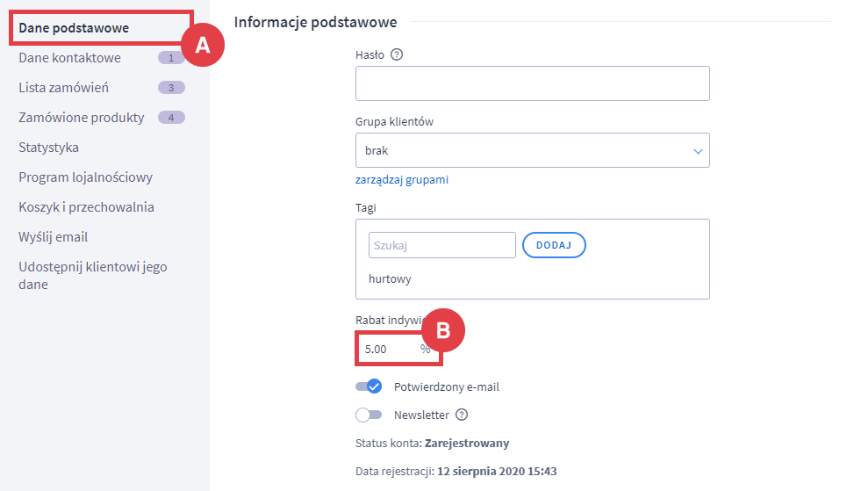Enable the Newsletter switch
The image size is (854, 491).
(369, 415)
